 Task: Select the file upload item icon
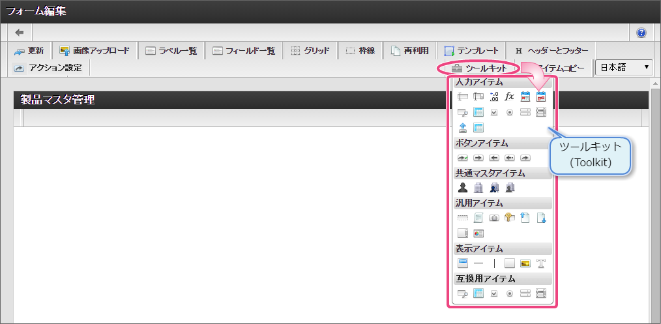[462, 128]
